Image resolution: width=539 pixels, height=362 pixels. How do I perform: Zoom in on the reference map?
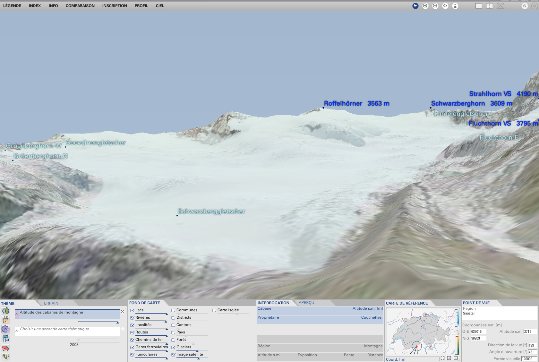[x=449, y=358]
